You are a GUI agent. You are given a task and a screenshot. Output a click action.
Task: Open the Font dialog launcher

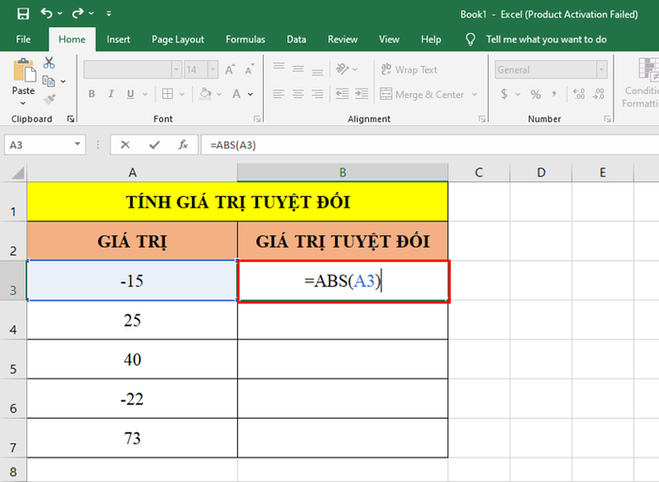click(257, 120)
